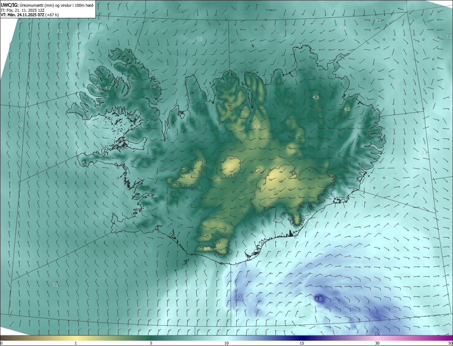The height and width of the screenshot is (346, 453).
Task: Click the 8.4 precipitation value label
Action: [x=343, y=28]
